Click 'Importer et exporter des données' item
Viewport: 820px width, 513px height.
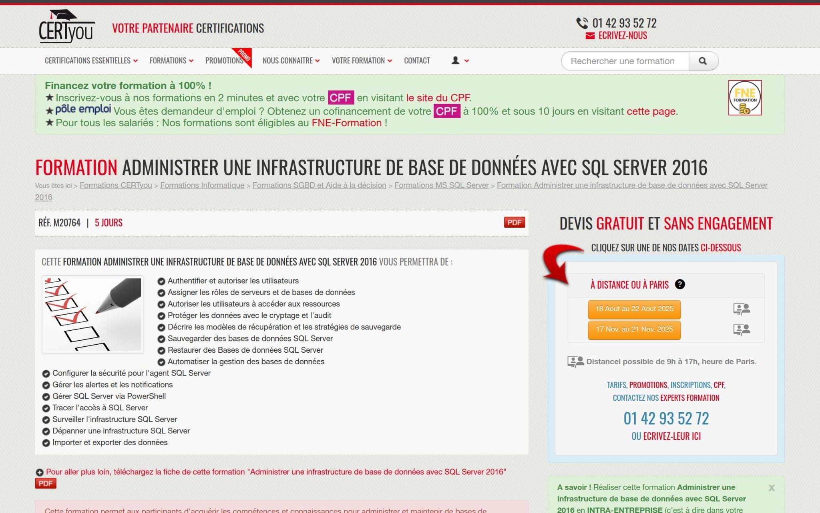point(110,442)
